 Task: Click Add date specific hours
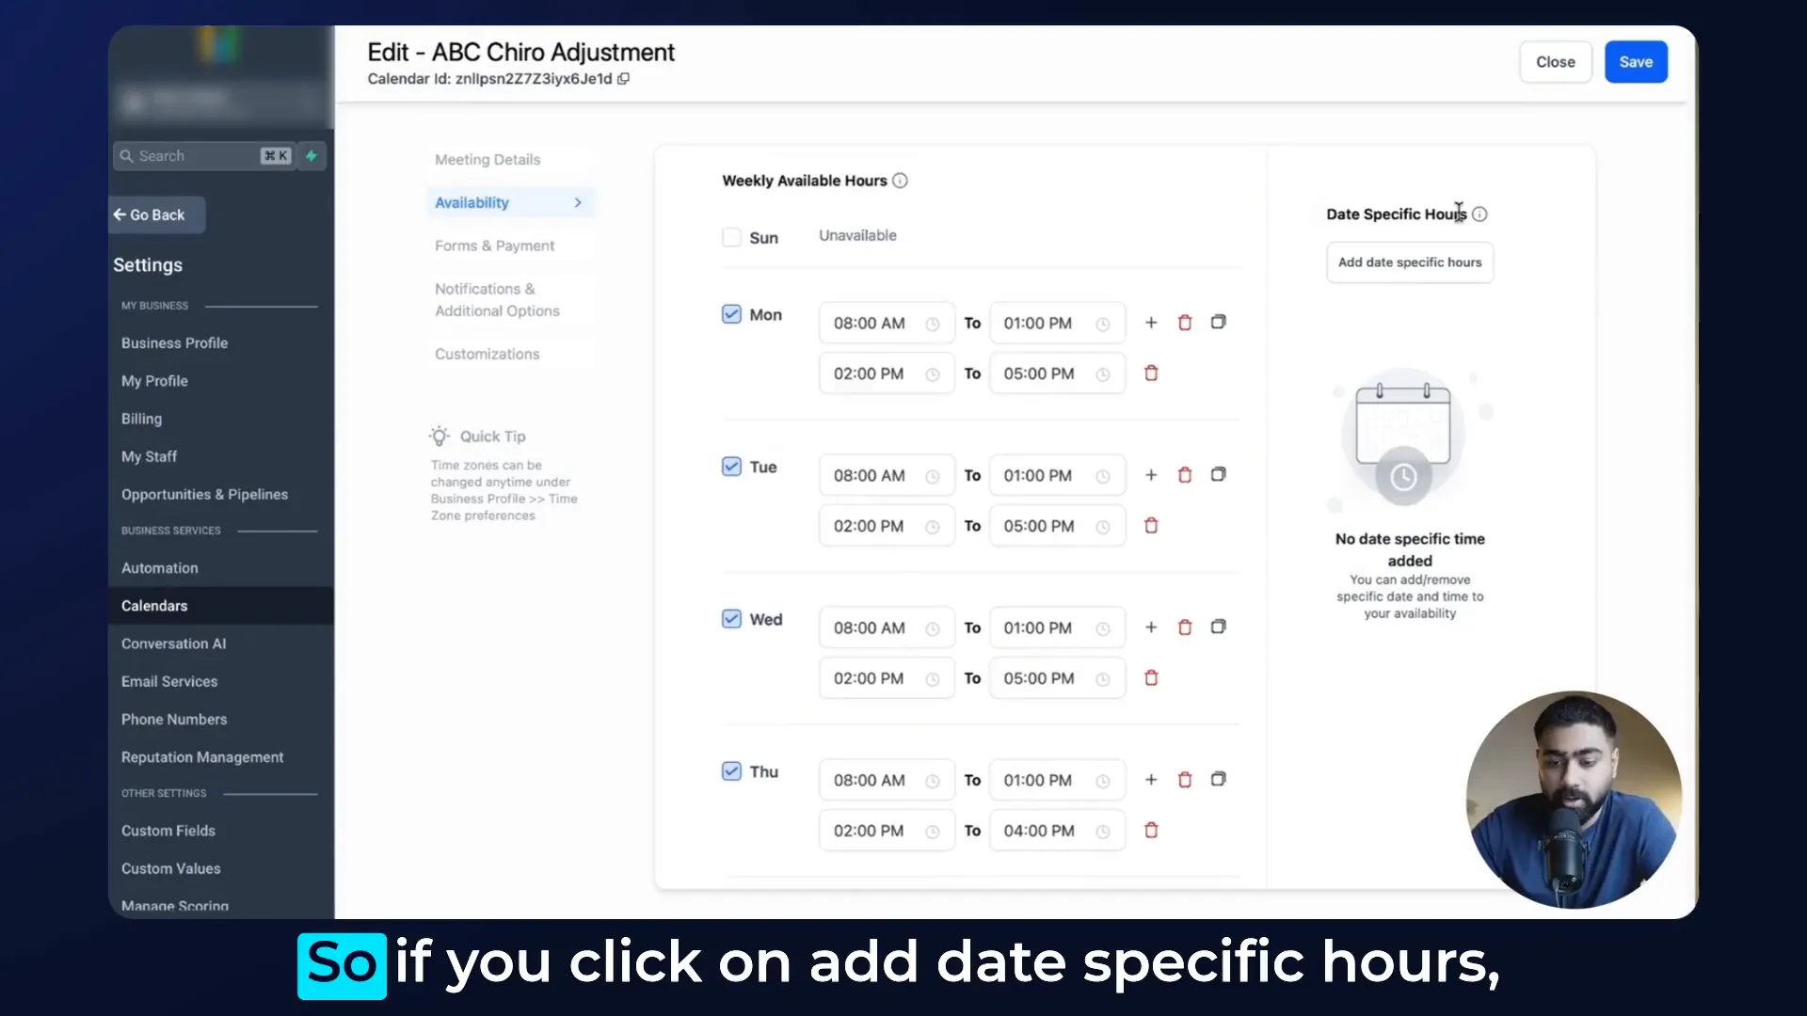1409,262
